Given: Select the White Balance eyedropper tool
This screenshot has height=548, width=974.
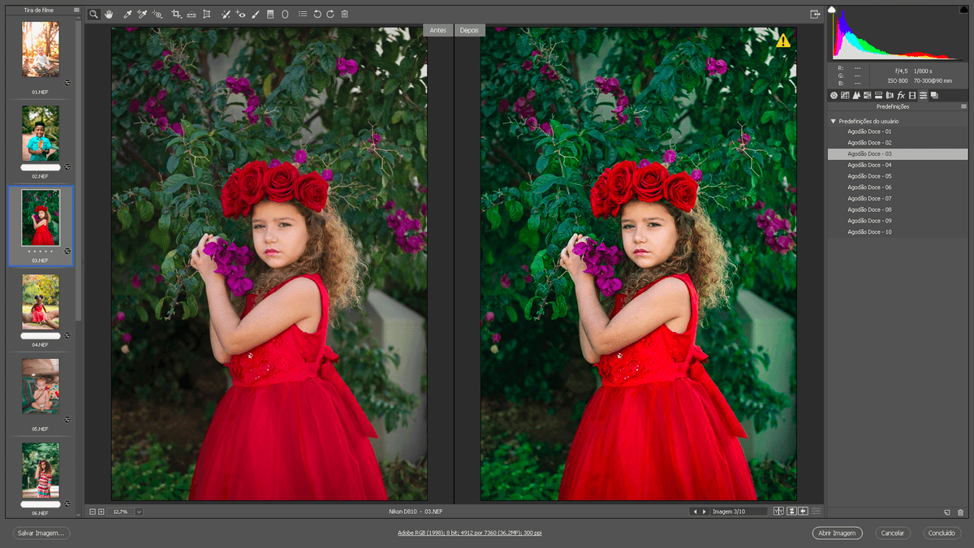Looking at the screenshot, I should [x=127, y=15].
